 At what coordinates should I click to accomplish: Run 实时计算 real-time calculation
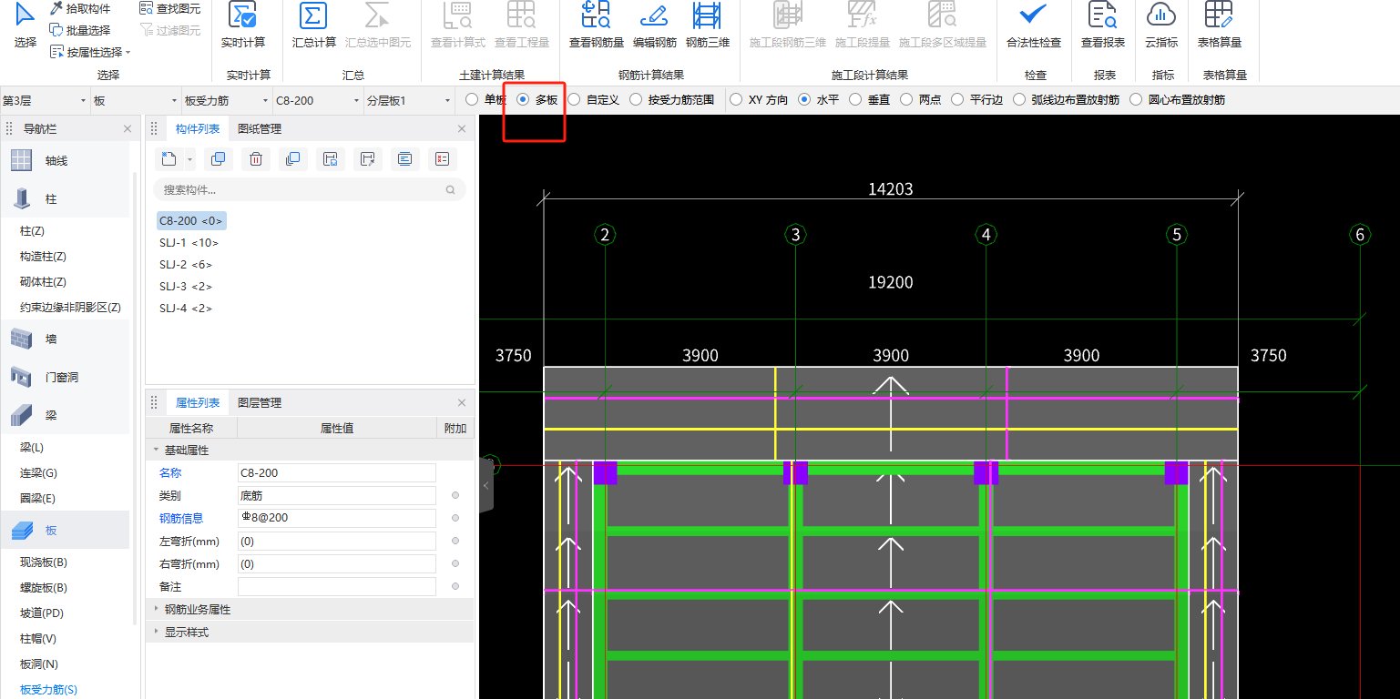243,25
